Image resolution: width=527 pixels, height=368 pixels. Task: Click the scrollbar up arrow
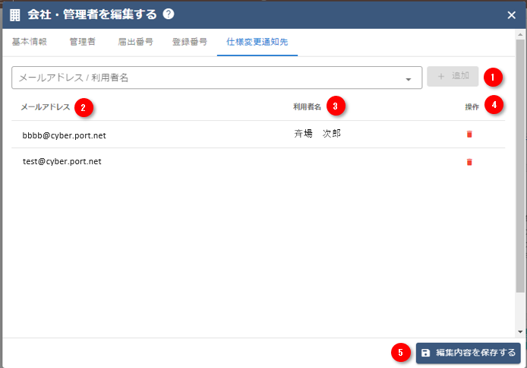tap(520, 35)
